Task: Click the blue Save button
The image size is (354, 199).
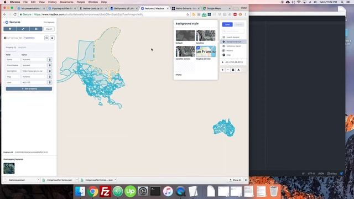Action: pos(227,24)
